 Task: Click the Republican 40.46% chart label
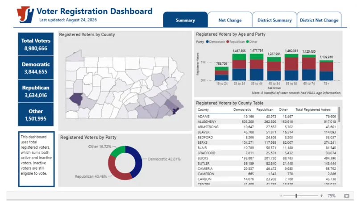91,176
